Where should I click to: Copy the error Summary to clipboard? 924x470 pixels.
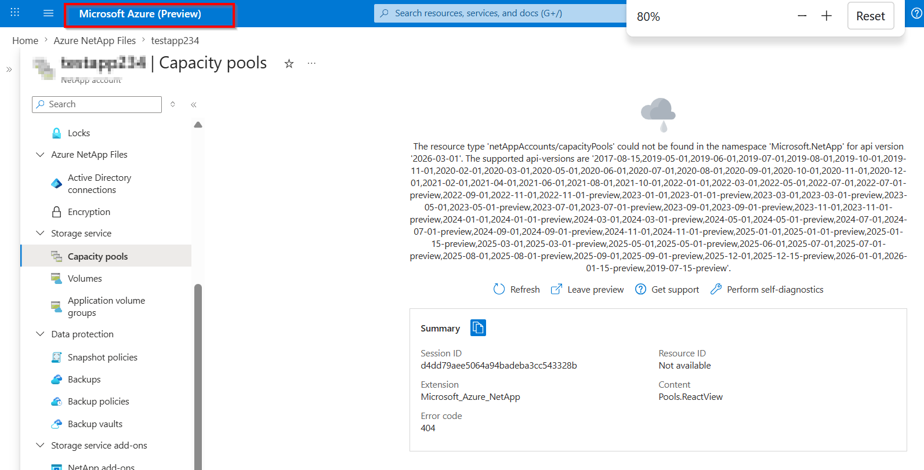pyautogui.click(x=479, y=328)
